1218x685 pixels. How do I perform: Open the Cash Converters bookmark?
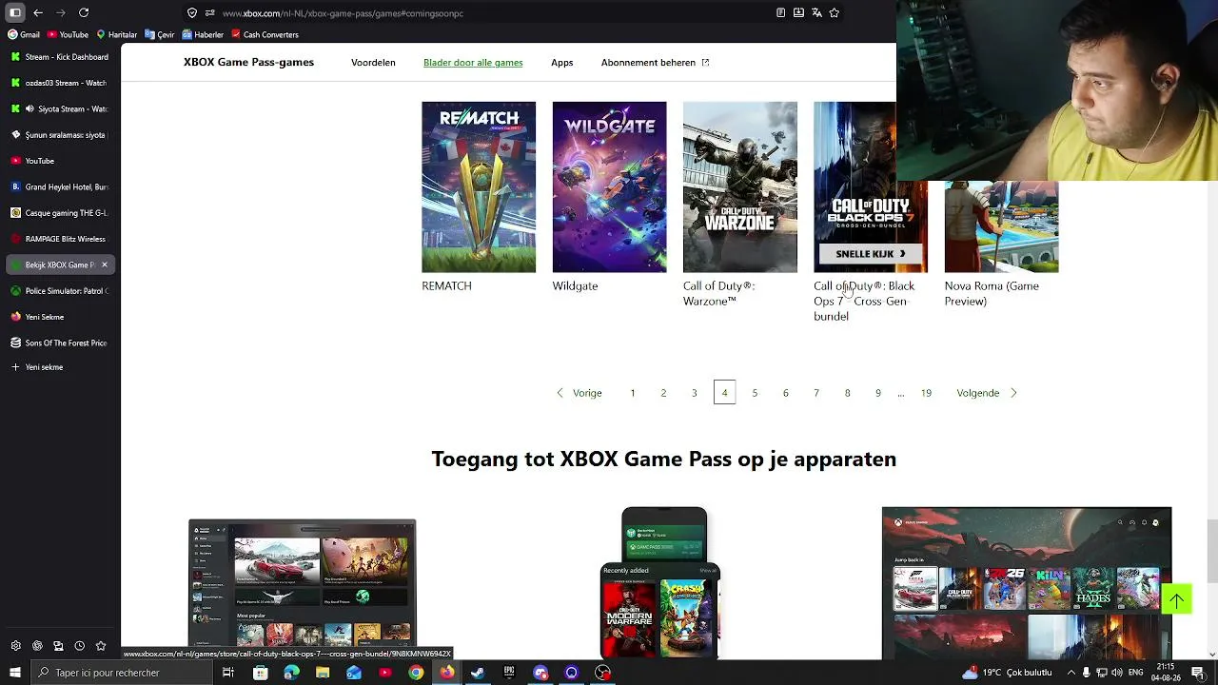pyautogui.click(x=265, y=35)
